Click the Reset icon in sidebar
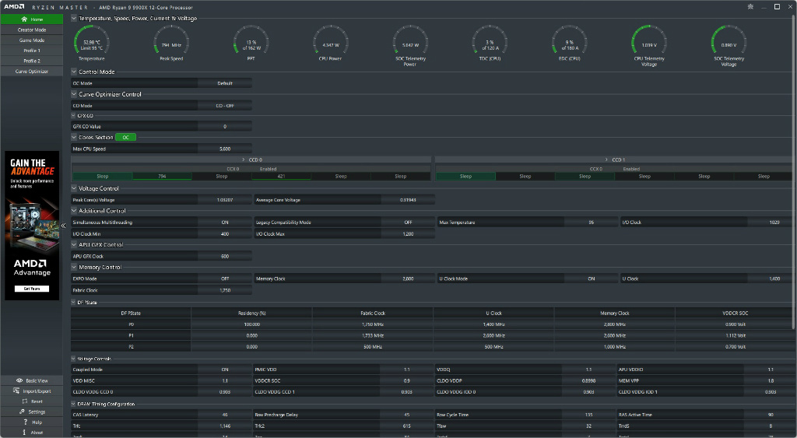797x438 pixels. point(24,401)
